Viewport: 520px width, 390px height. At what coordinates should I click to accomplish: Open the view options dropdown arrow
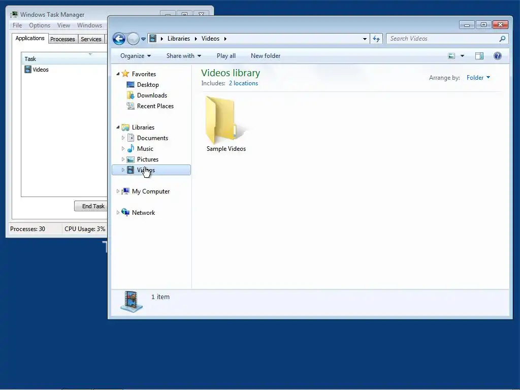[462, 56]
